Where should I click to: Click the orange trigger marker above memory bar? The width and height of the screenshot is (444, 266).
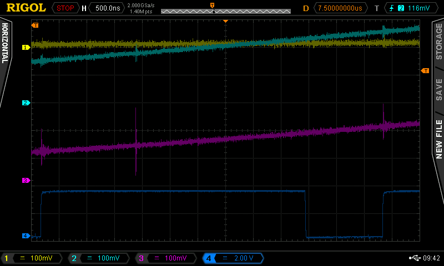[212, 5]
